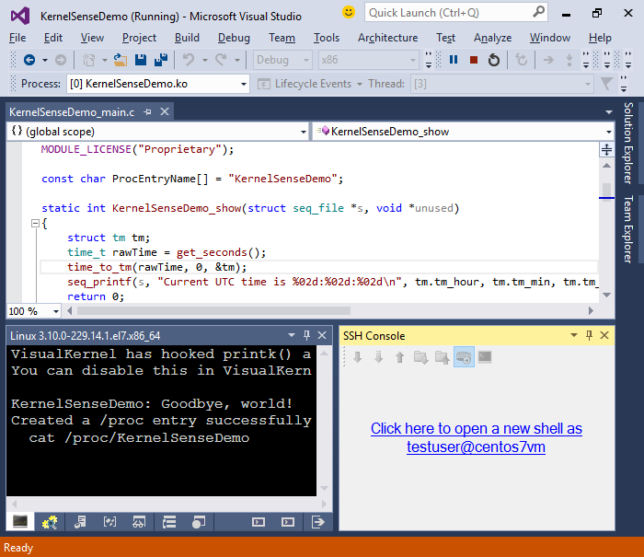Click the first folder icon in SSH Console toolbar
Screen dimensions: 644x557
421,357
